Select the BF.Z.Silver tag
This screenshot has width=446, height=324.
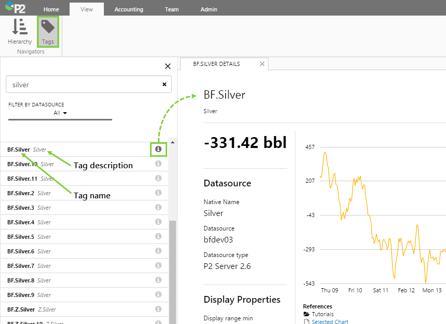coord(21,309)
